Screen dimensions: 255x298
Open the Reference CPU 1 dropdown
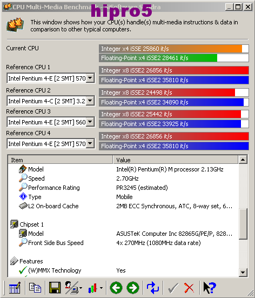coord(90,78)
